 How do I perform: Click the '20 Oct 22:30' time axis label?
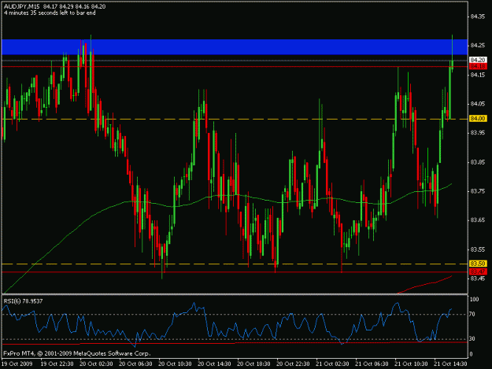tap(293, 363)
